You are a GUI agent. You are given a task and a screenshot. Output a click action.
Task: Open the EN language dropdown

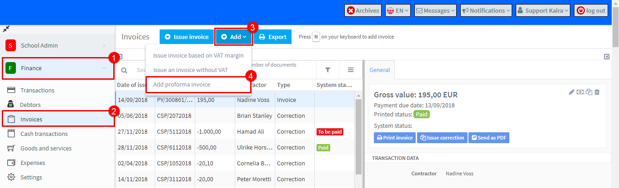(x=398, y=10)
